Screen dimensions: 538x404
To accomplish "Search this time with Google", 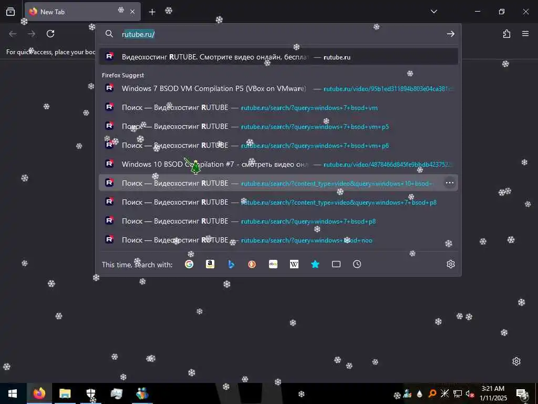I will click(189, 264).
